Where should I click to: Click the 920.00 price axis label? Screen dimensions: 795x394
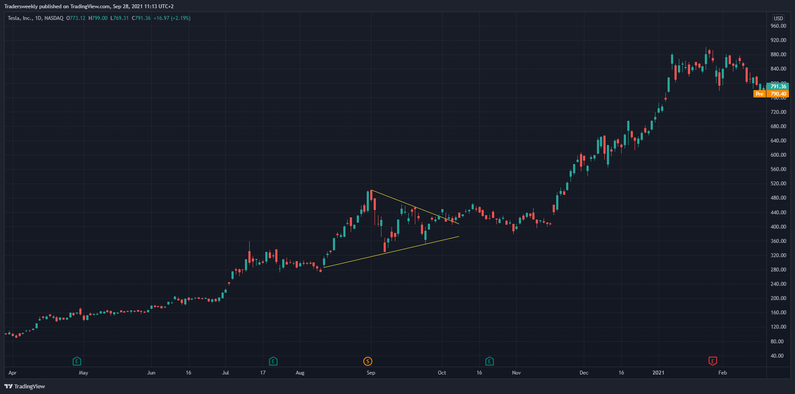coord(778,40)
